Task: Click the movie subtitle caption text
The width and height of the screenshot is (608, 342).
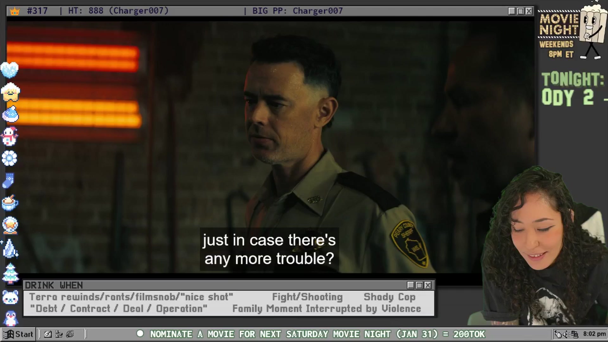Action: (269, 249)
